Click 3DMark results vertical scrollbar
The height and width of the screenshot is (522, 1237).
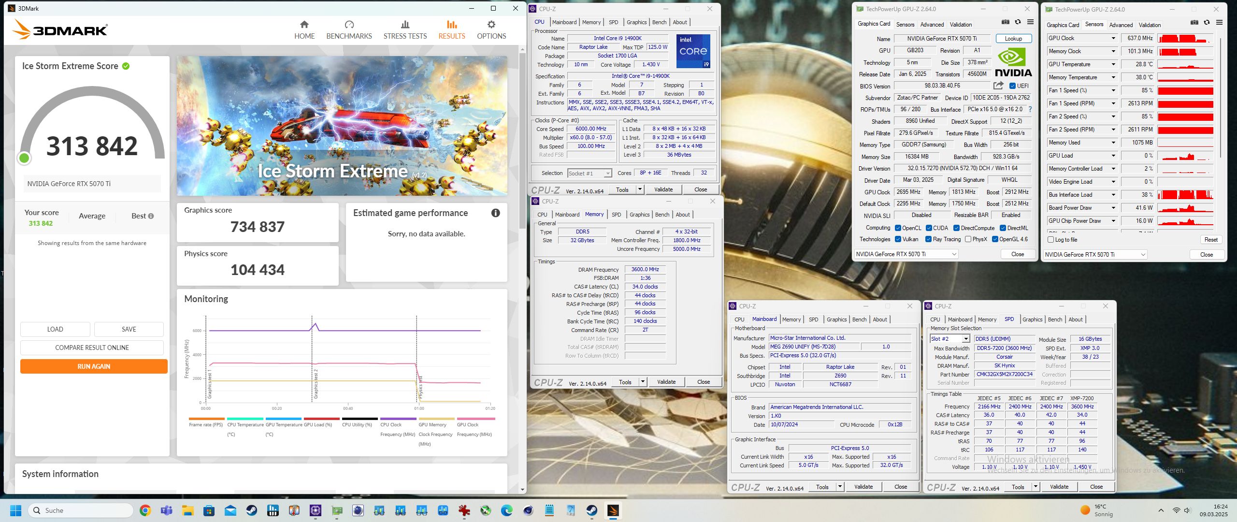[x=522, y=140]
